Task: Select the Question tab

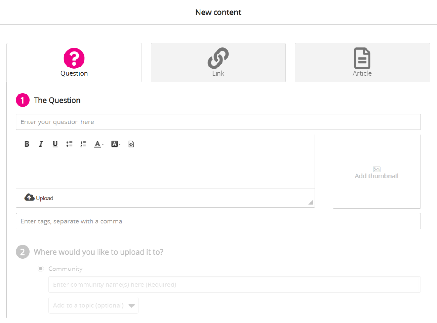Action: pyautogui.click(x=74, y=62)
